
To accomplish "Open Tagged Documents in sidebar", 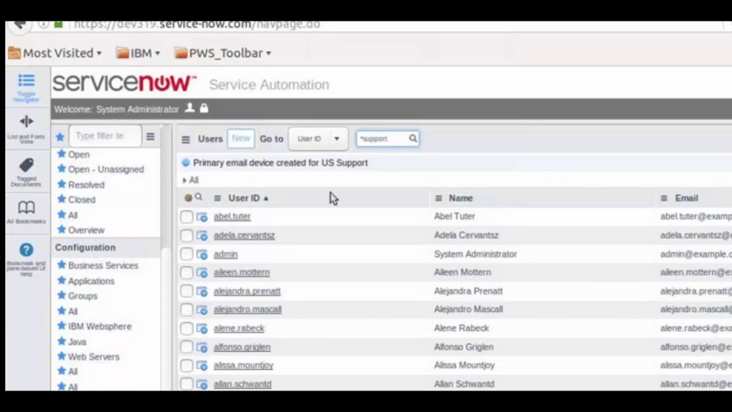I will (26, 166).
